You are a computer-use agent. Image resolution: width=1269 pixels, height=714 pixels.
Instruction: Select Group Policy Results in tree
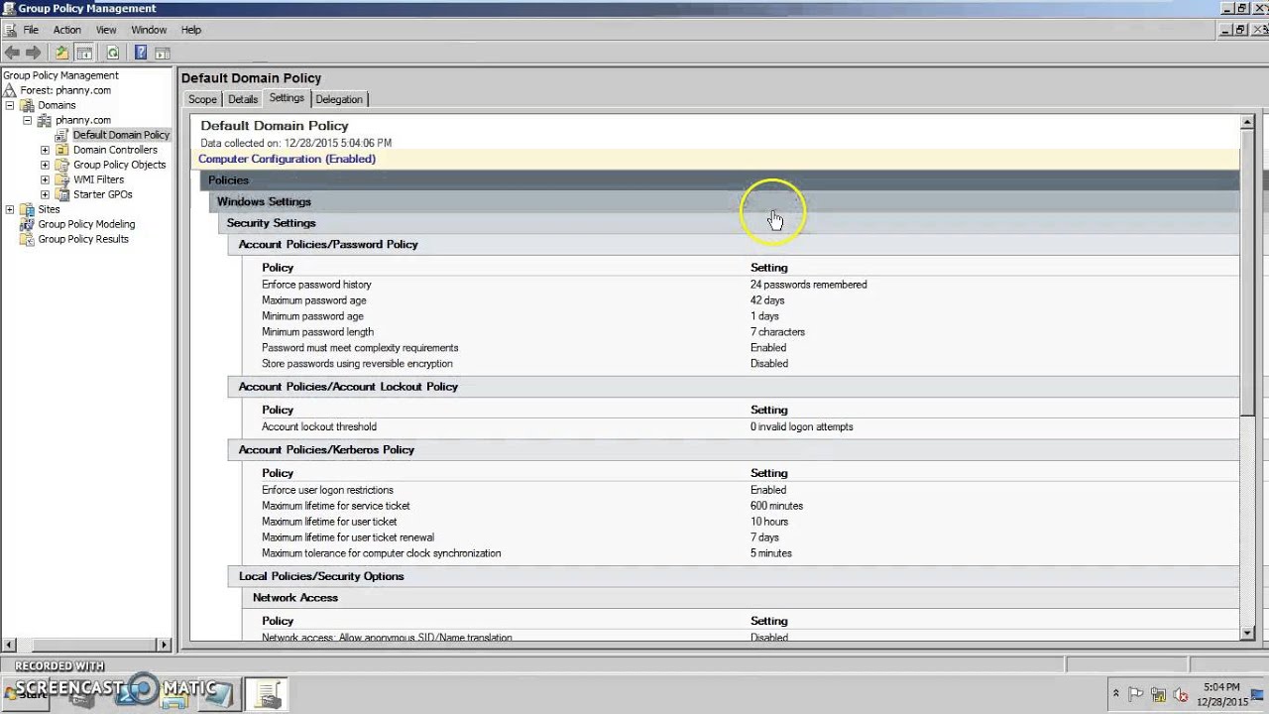83,239
